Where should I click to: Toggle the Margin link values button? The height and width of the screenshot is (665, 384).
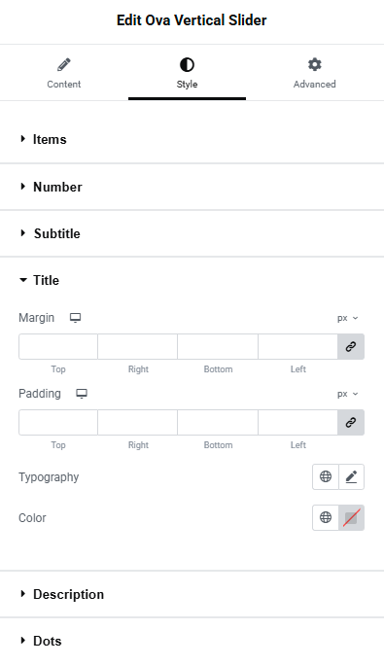click(x=351, y=346)
